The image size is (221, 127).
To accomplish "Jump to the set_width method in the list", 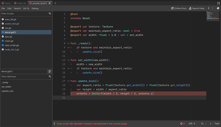I will (x=6, y=87).
